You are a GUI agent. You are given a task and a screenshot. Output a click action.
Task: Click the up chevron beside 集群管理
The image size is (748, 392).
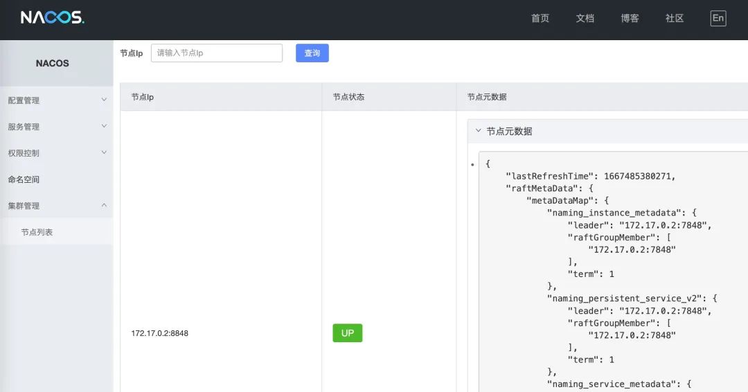click(x=104, y=205)
